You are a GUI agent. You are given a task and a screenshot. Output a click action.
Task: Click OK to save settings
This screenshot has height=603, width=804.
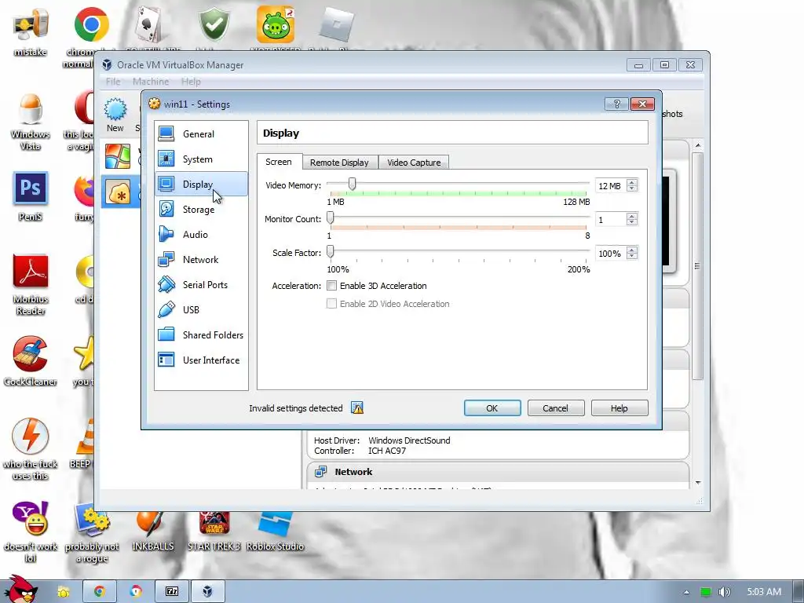492,408
